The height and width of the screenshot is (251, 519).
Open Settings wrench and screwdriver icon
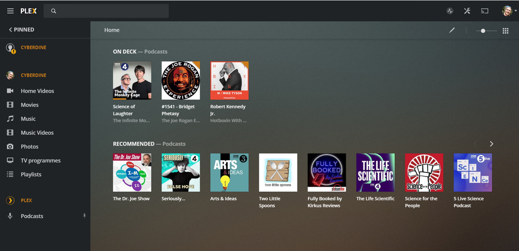coord(467,11)
